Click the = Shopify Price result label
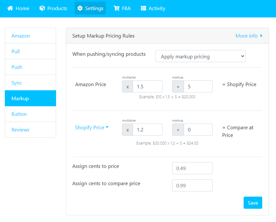276x222 pixels. [239, 84]
